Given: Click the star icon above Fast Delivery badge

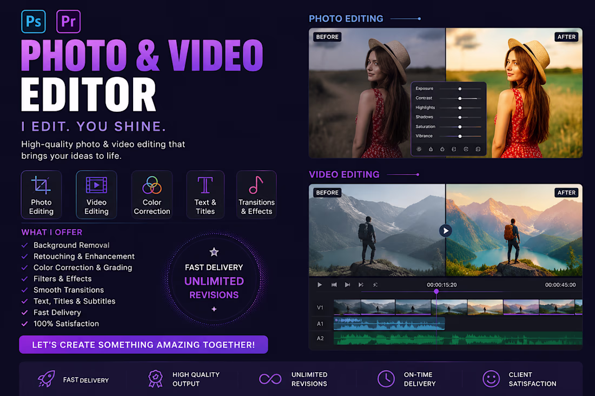Looking at the screenshot, I should 214,252.
